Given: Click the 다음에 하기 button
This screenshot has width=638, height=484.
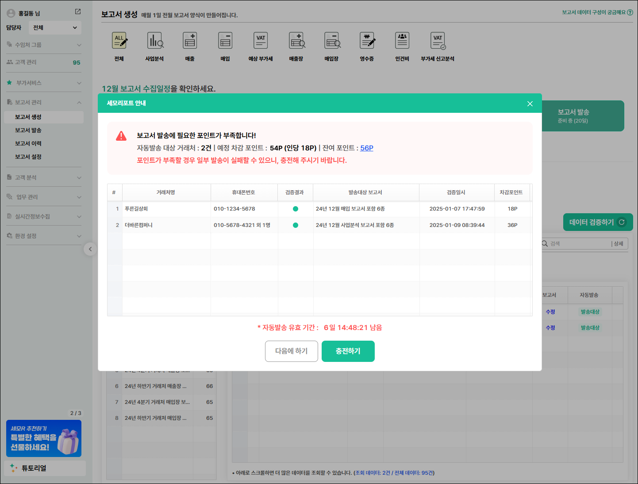Looking at the screenshot, I should coord(291,351).
